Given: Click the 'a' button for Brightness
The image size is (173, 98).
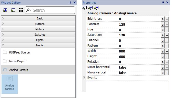Looking at the screenshot, I should [162, 19].
